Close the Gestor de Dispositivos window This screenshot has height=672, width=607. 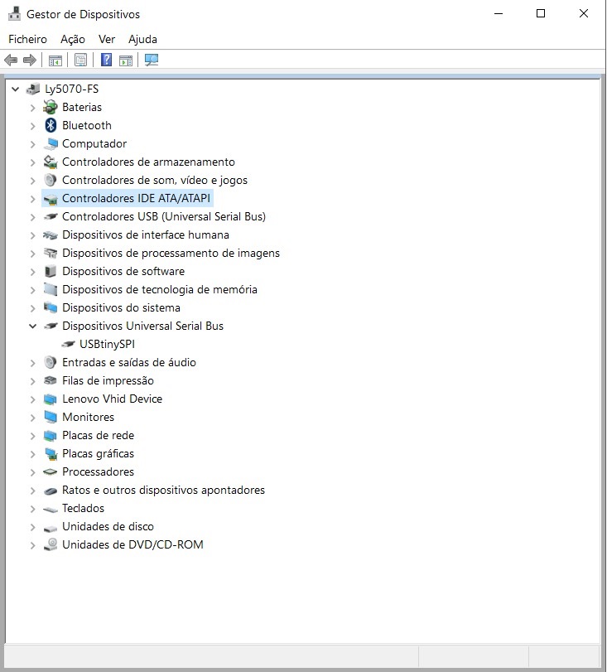tap(584, 14)
